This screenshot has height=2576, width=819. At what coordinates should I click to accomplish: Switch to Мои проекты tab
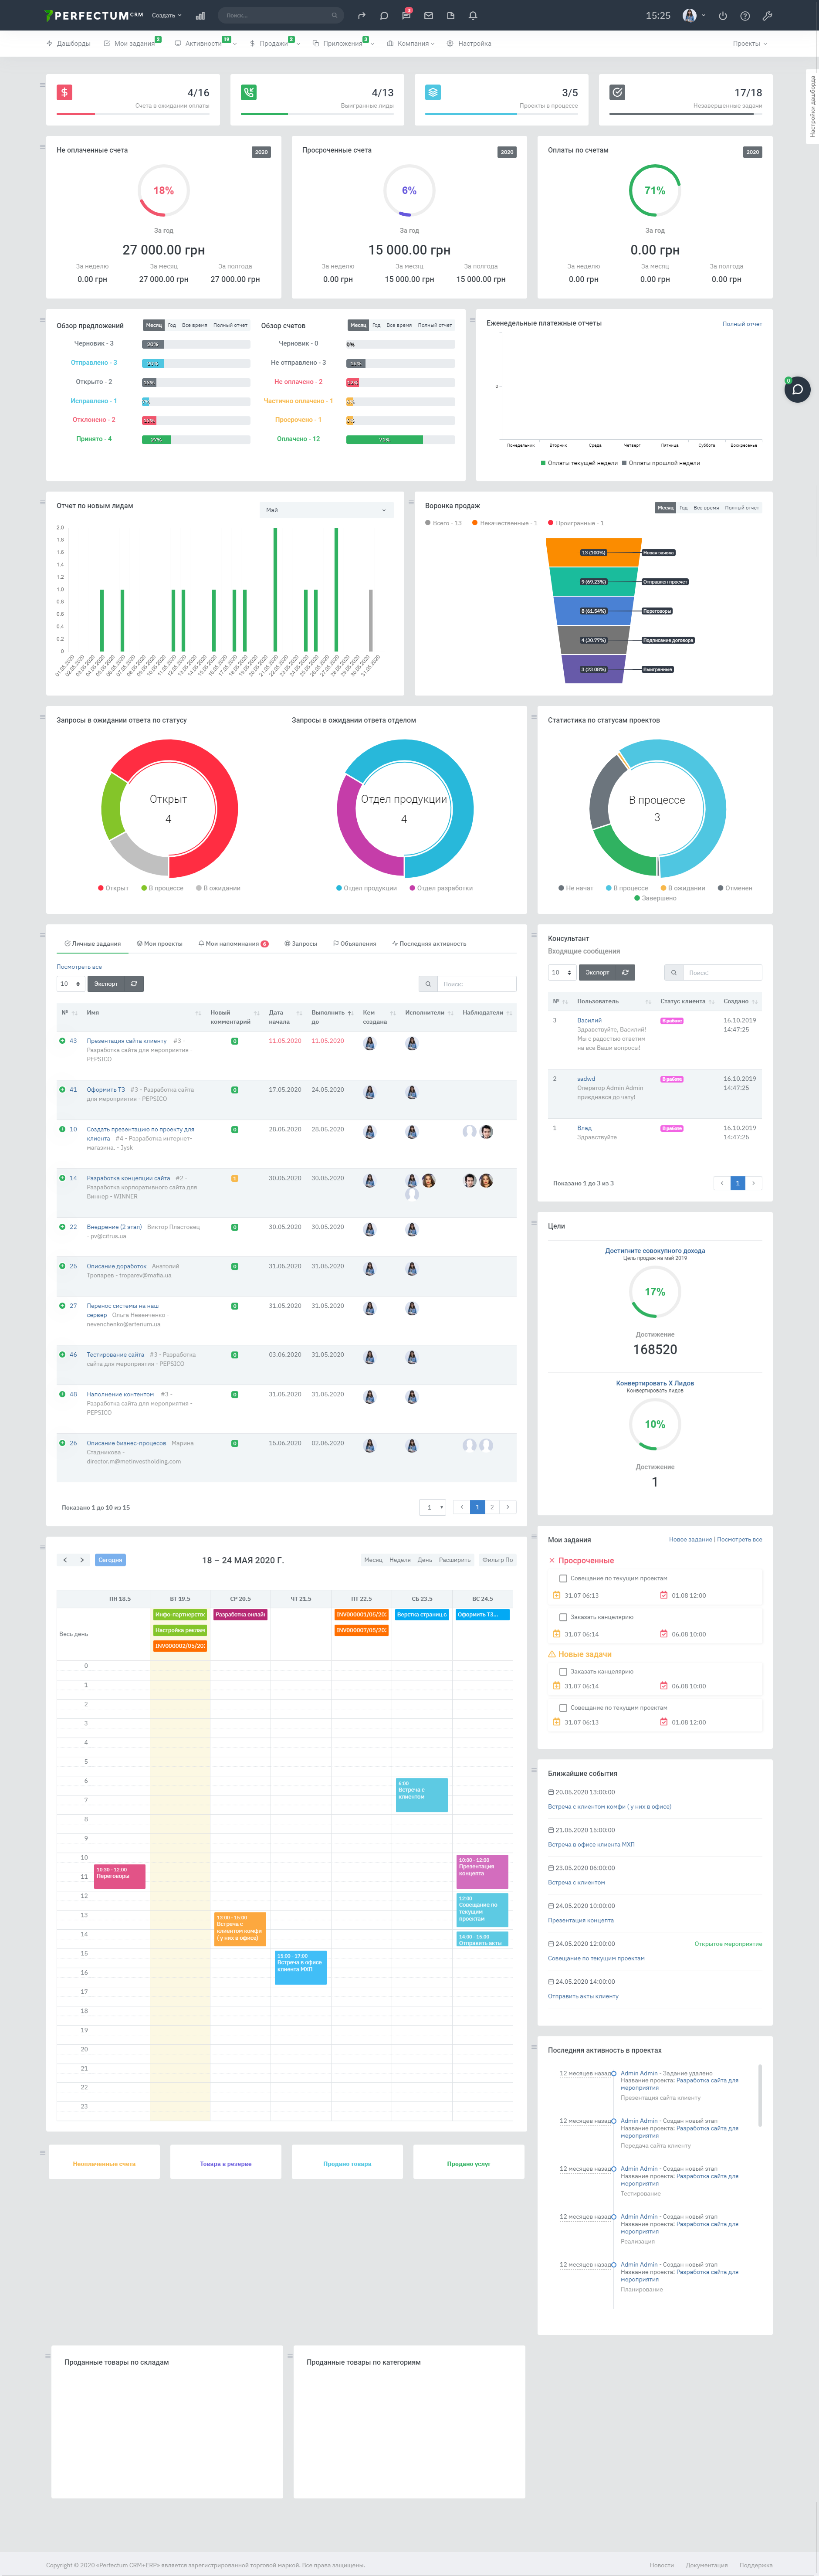click(160, 943)
